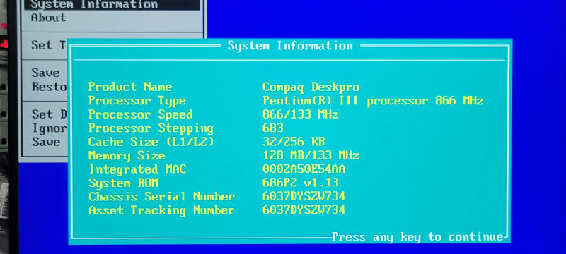Click the Processor Stepping label
Viewport: 566px width, 254px height.
click(x=151, y=129)
